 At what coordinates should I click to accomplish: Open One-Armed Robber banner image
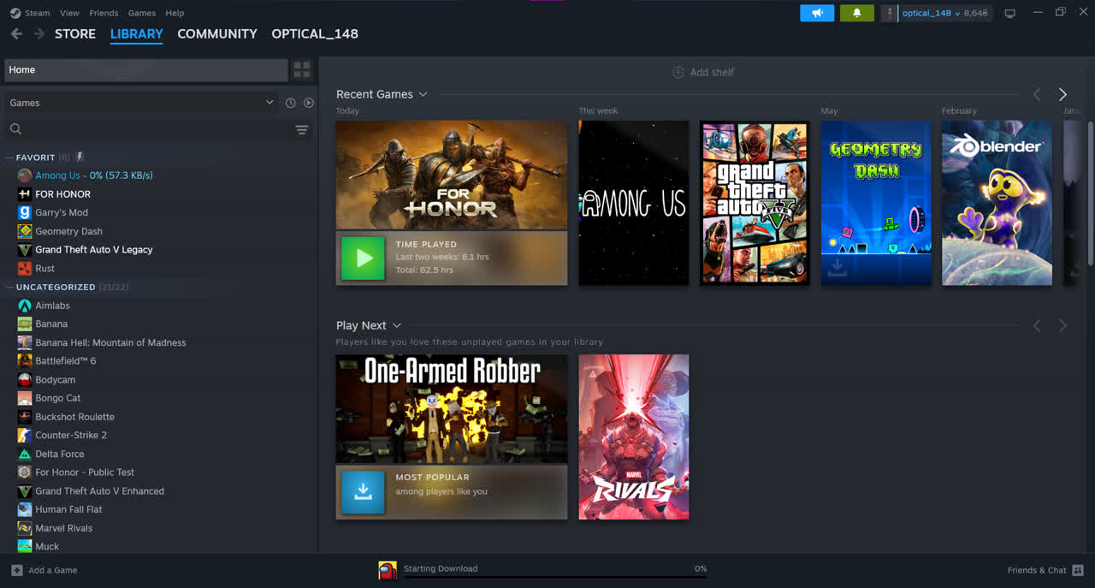pos(452,409)
